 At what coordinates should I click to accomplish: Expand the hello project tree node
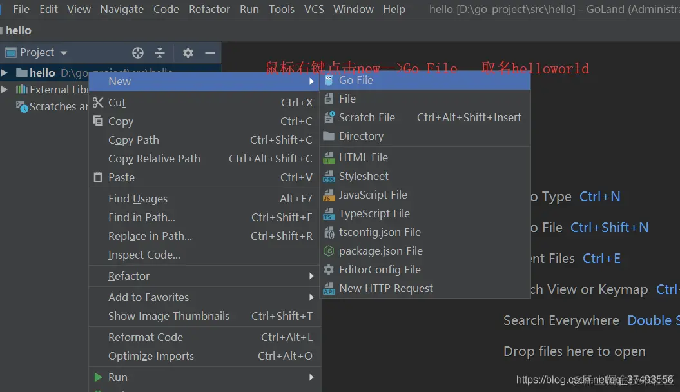5,72
